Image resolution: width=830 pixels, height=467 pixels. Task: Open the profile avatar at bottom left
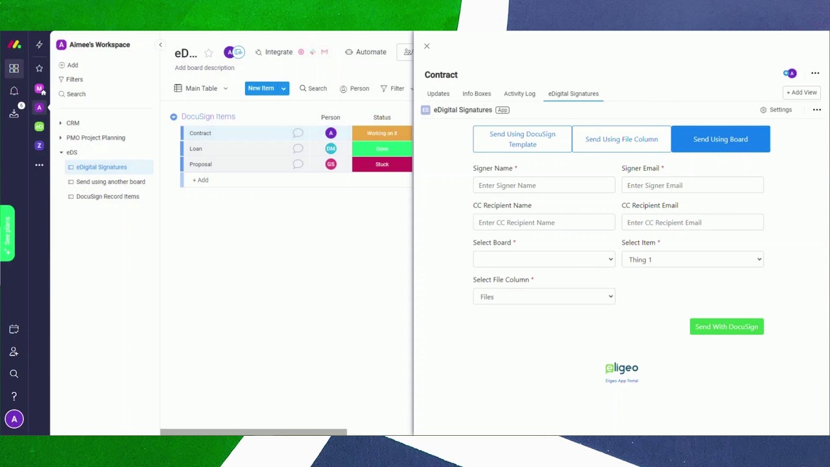coord(14,419)
